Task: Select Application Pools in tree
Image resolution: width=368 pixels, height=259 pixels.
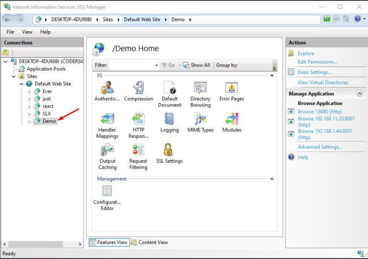Action: point(46,69)
